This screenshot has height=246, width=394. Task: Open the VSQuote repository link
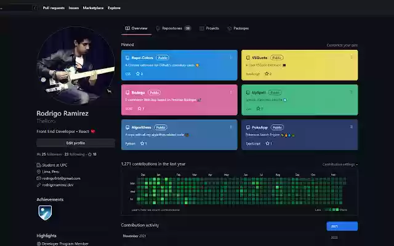(260, 58)
